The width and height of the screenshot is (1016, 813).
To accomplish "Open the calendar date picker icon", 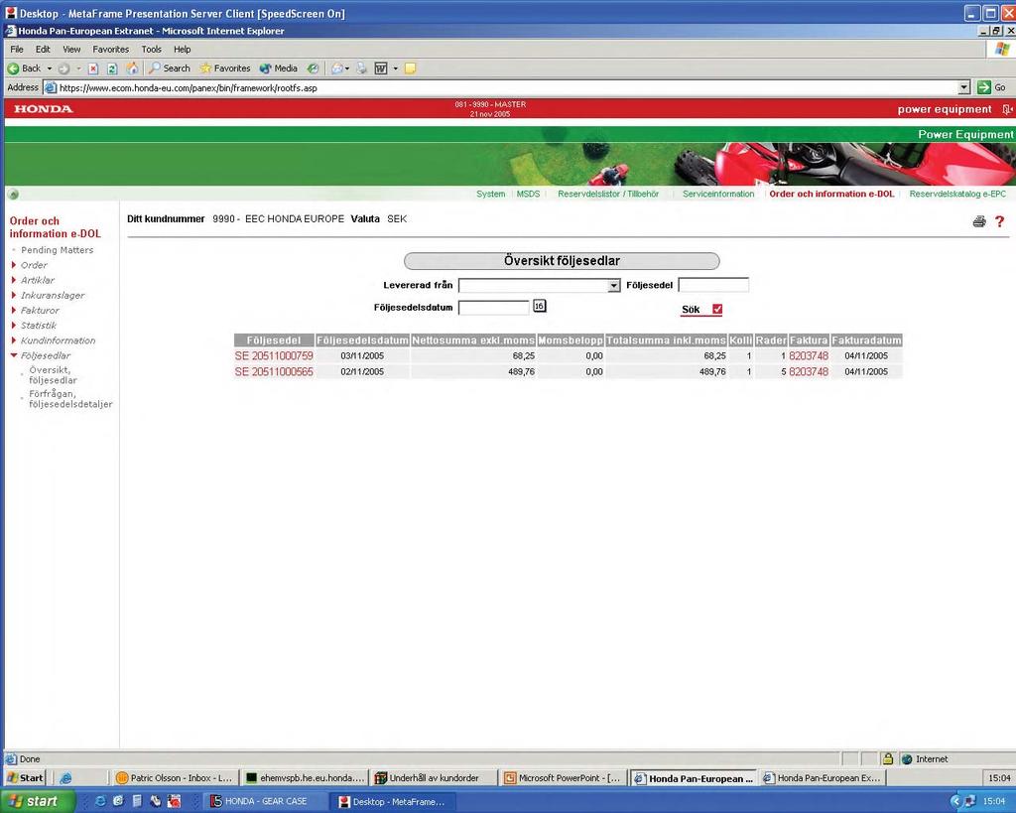I will click(x=539, y=306).
